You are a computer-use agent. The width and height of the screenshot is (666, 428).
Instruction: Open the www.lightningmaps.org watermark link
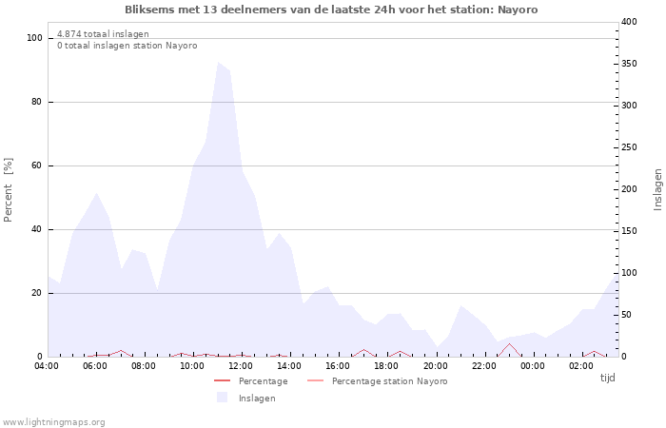[x=54, y=422]
